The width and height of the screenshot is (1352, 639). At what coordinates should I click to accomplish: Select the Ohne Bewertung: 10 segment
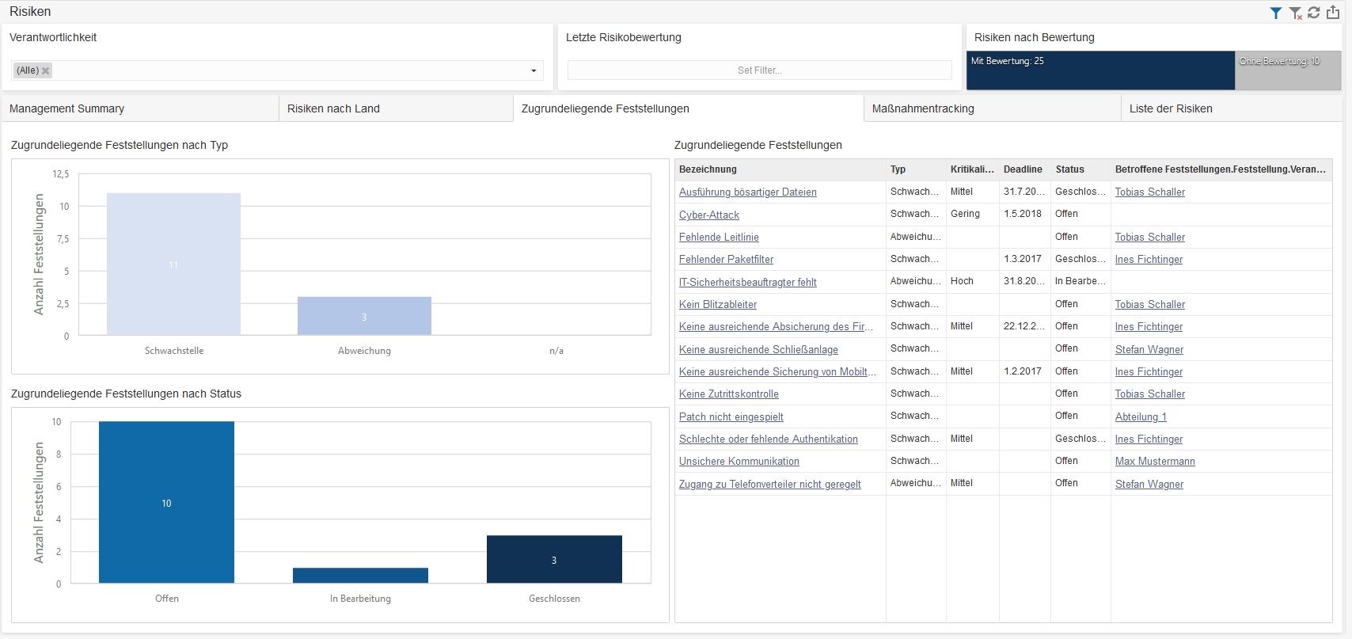point(1287,70)
